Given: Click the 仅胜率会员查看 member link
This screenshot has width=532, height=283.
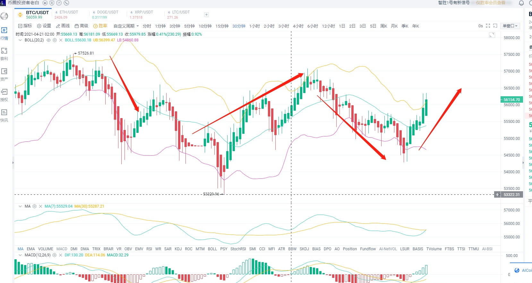Looking at the screenshot, I should pos(491,3).
